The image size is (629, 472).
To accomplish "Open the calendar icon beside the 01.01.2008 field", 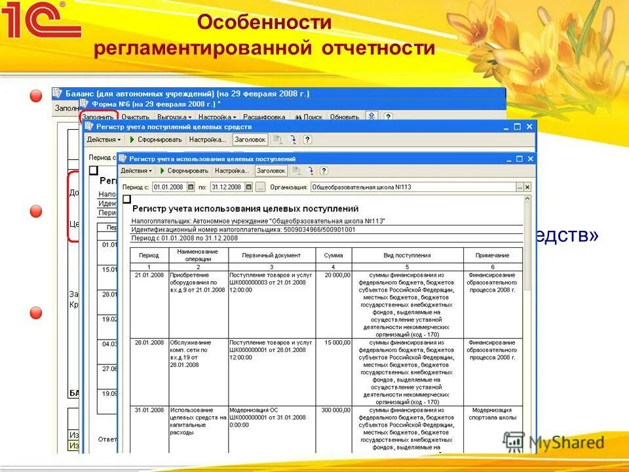I will [x=190, y=187].
